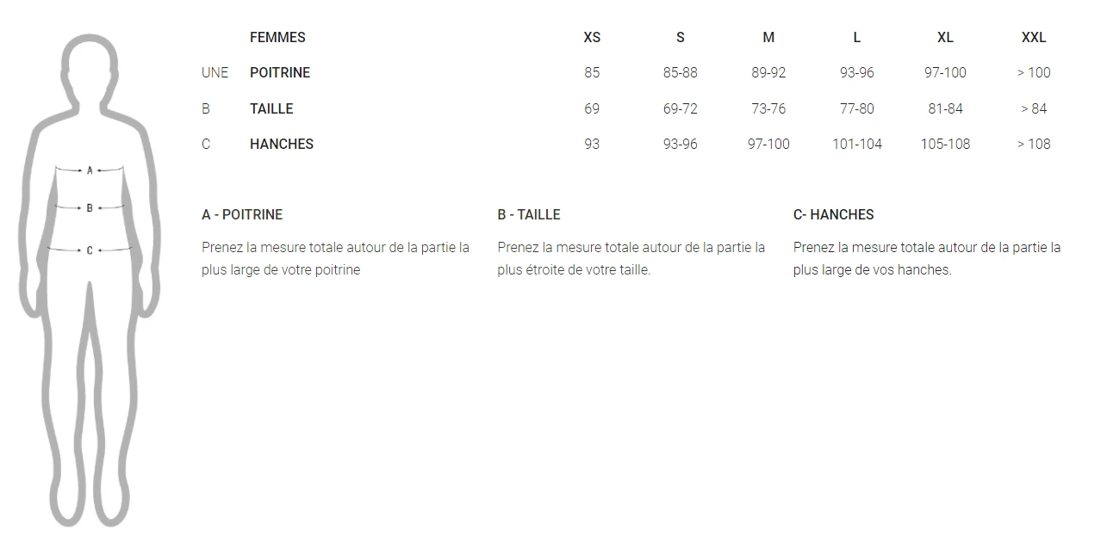Viewport: 1107px width, 543px height.
Task: Click the UNE label beside POITRINE
Action: [215, 72]
